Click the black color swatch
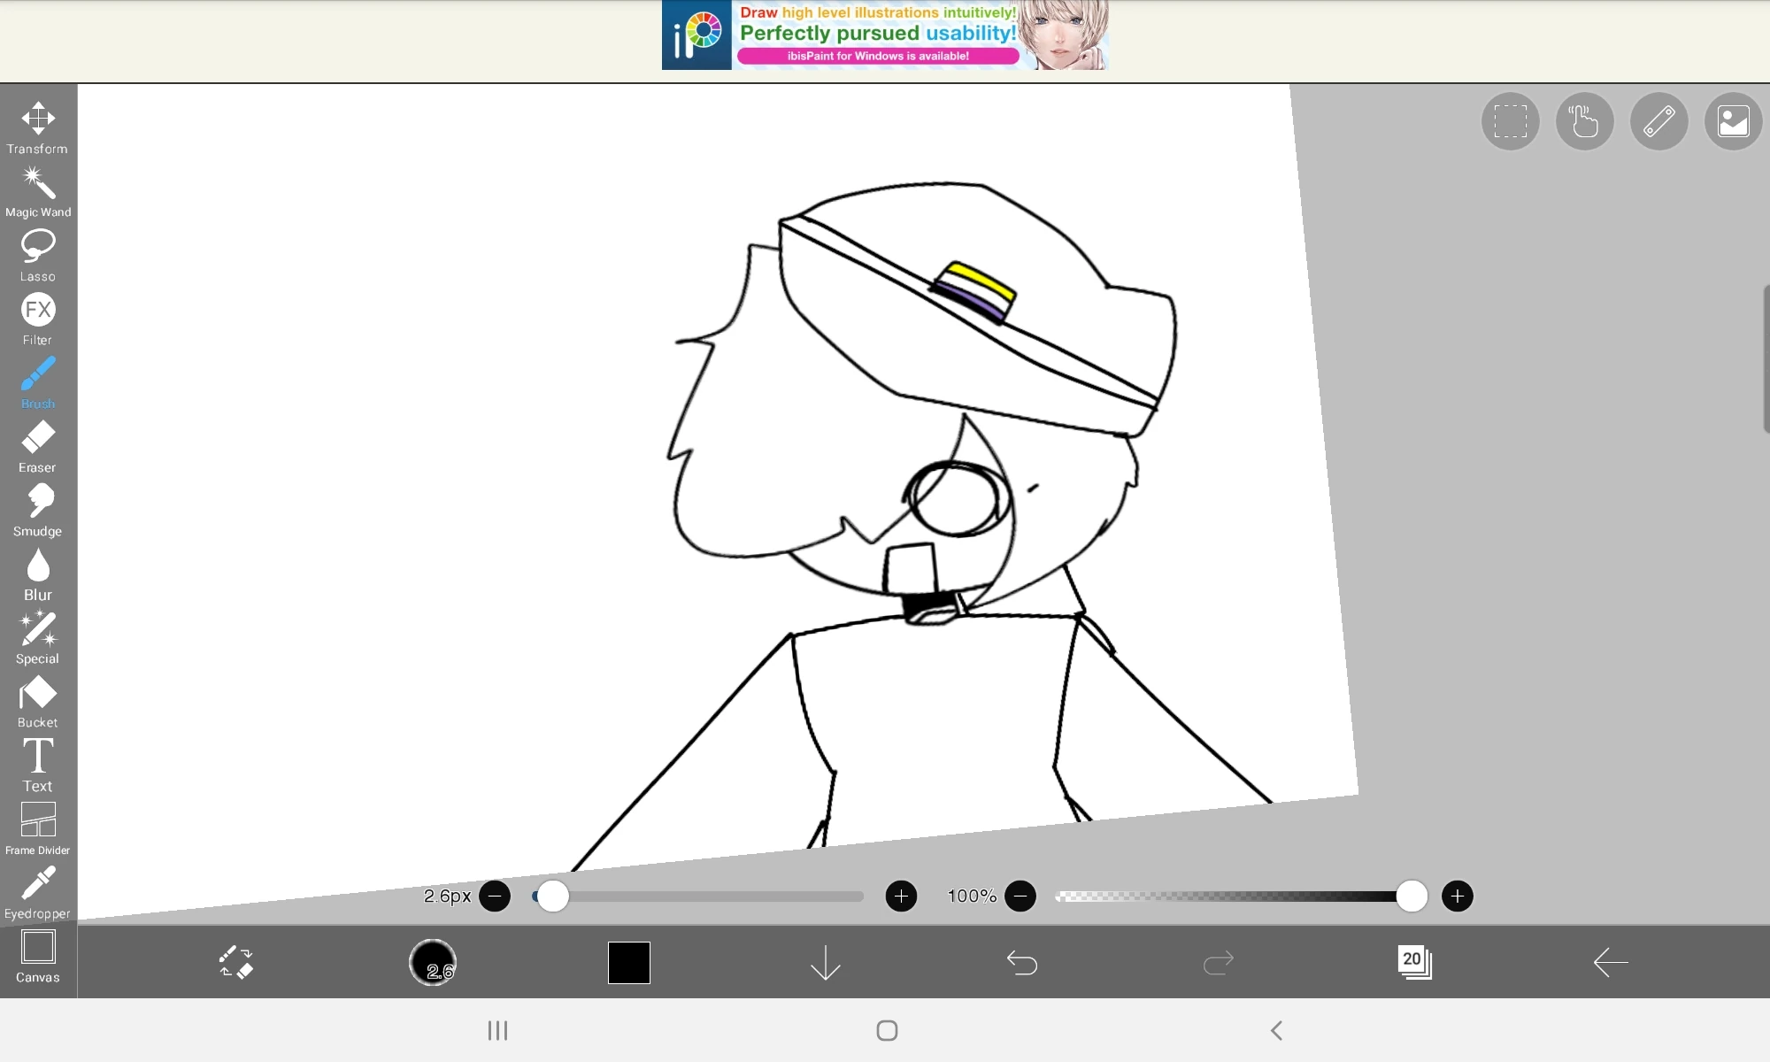Image resolution: width=1770 pixels, height=1062 pixels. click(629, 962)
